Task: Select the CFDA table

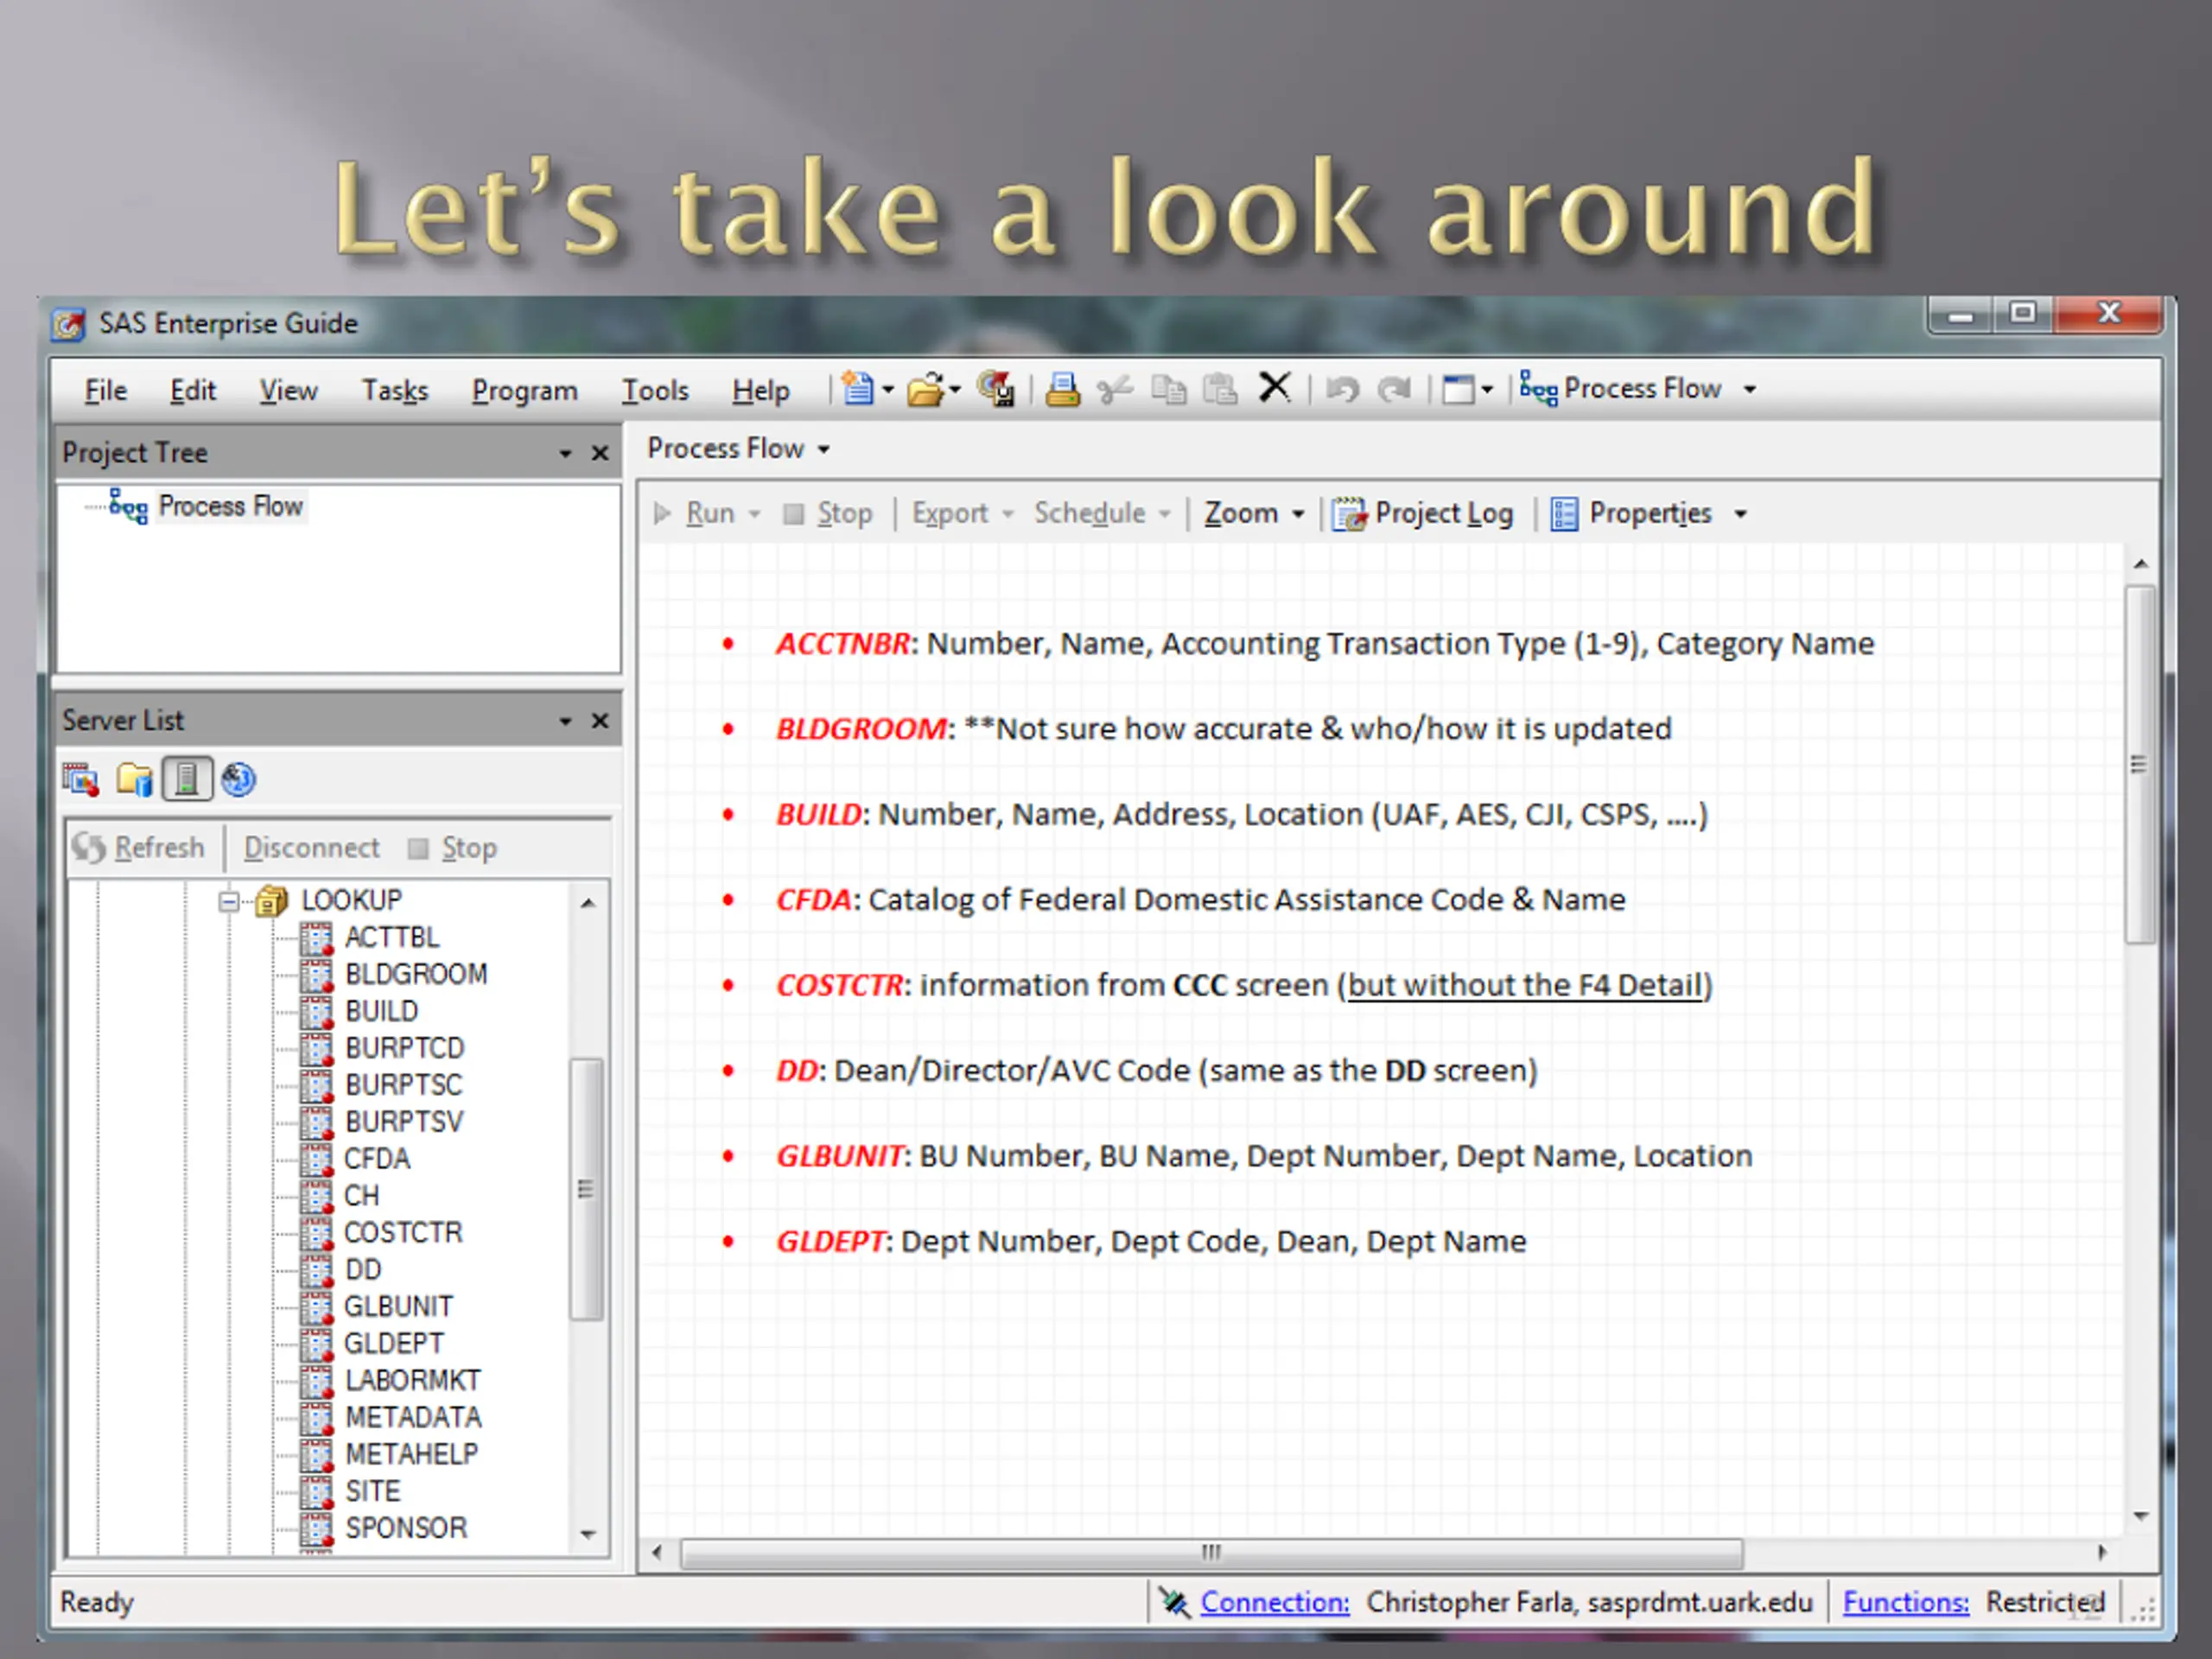Action: (x=377, y=1160)
